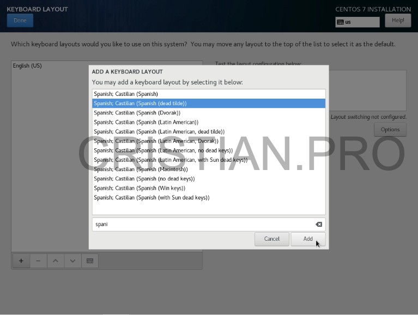Preview layout with the keyboard icon button
The width and height of the screenshot is (418, 315).
click(90, 261)
